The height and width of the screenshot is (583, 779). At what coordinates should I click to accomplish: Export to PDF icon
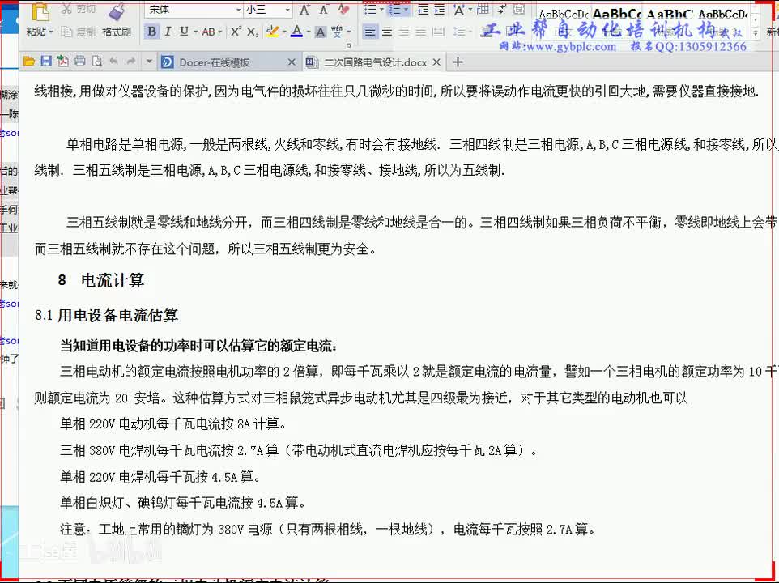click(62, 61)
